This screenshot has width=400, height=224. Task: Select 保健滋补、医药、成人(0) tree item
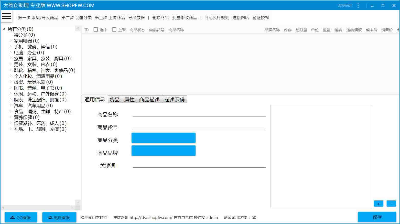[x=40, y=123]
